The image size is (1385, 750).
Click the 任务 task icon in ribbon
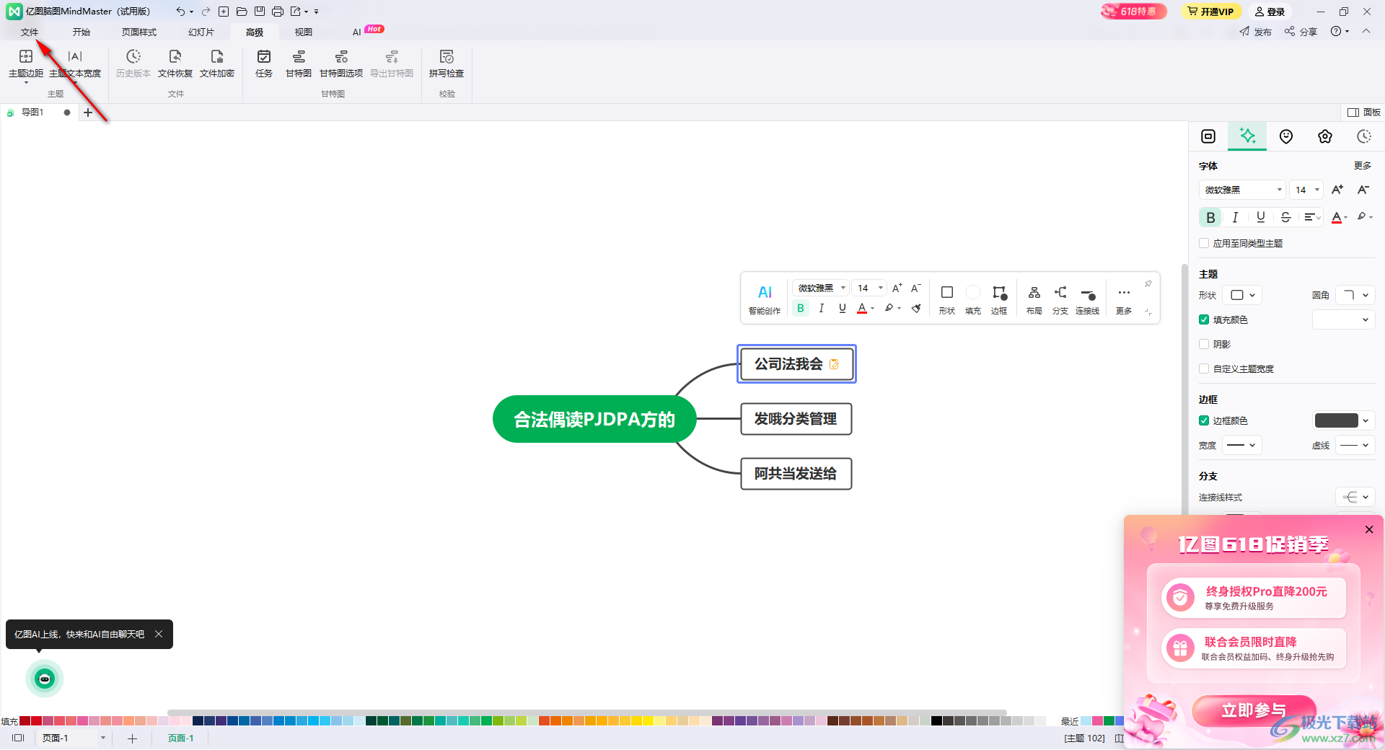[264, 63]
